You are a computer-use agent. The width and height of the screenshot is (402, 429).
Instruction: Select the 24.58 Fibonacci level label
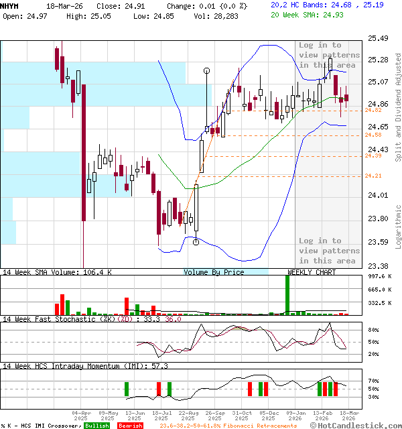(373, 135)
